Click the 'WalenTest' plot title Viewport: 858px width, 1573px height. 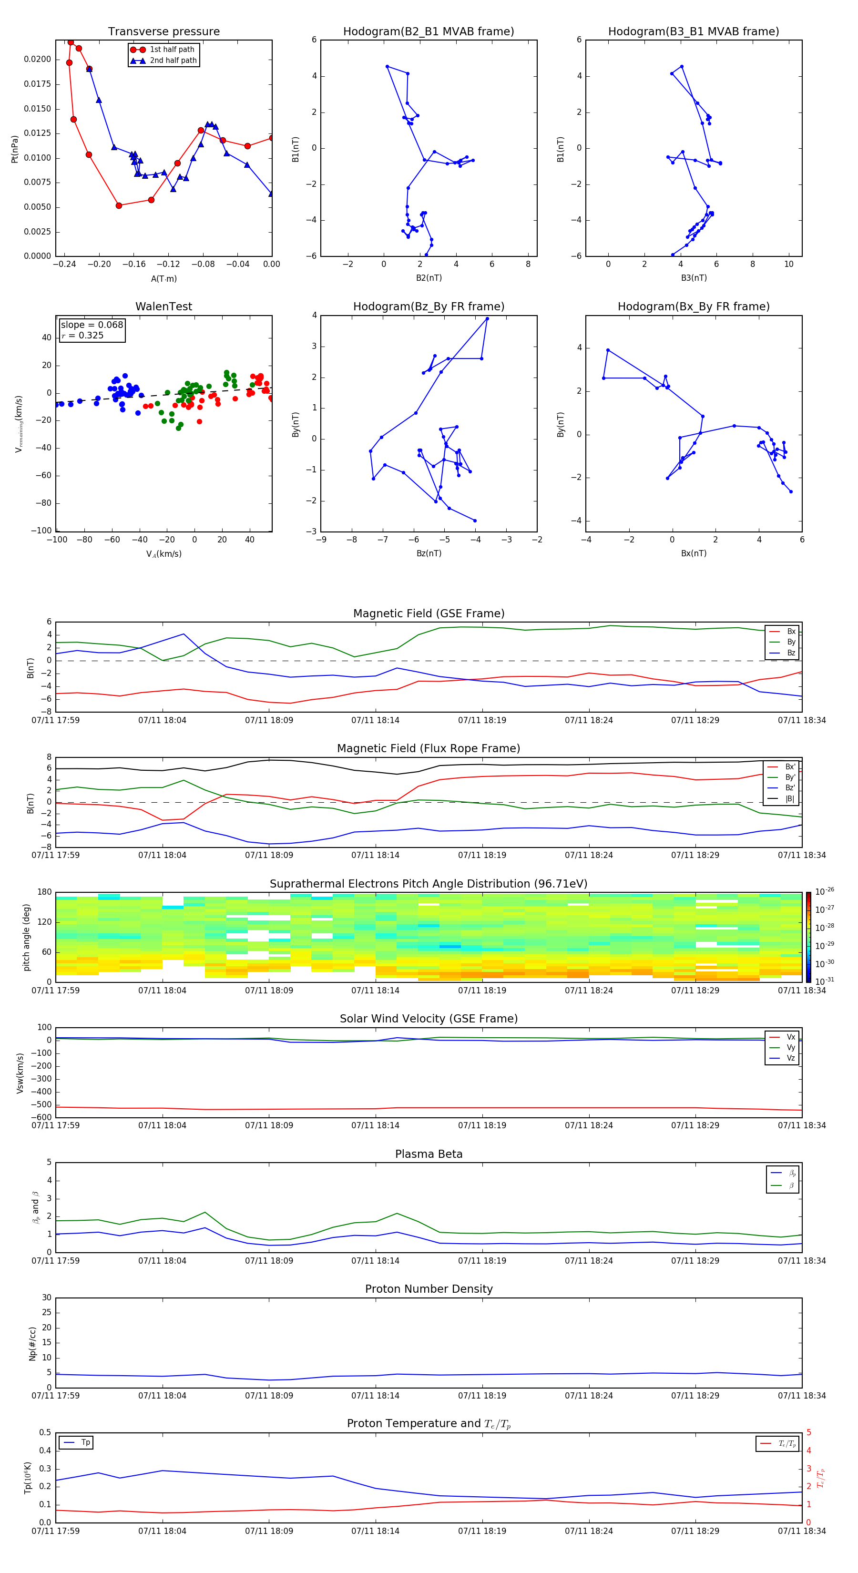coord(163,306)
